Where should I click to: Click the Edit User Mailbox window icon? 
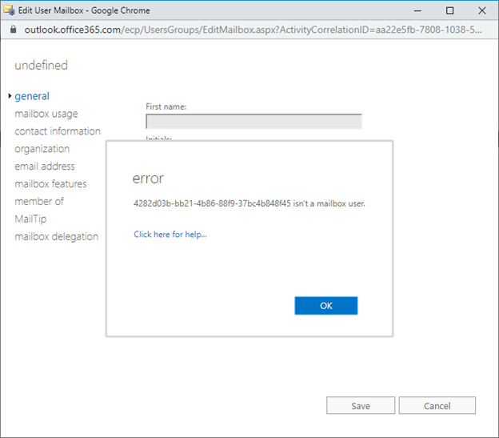click(9, 10)
